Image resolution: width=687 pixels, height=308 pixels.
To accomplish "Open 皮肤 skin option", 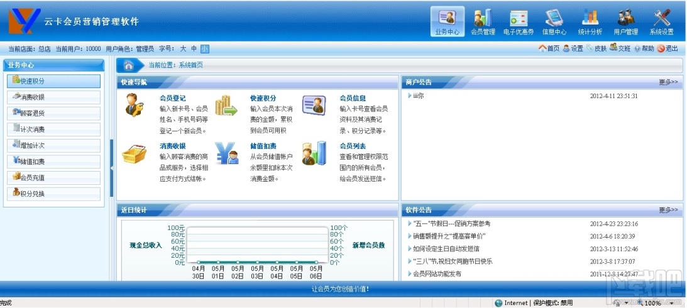I will (596, 48).
